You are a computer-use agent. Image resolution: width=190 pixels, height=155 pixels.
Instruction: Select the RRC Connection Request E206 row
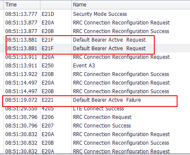click(x=95, y=117)
